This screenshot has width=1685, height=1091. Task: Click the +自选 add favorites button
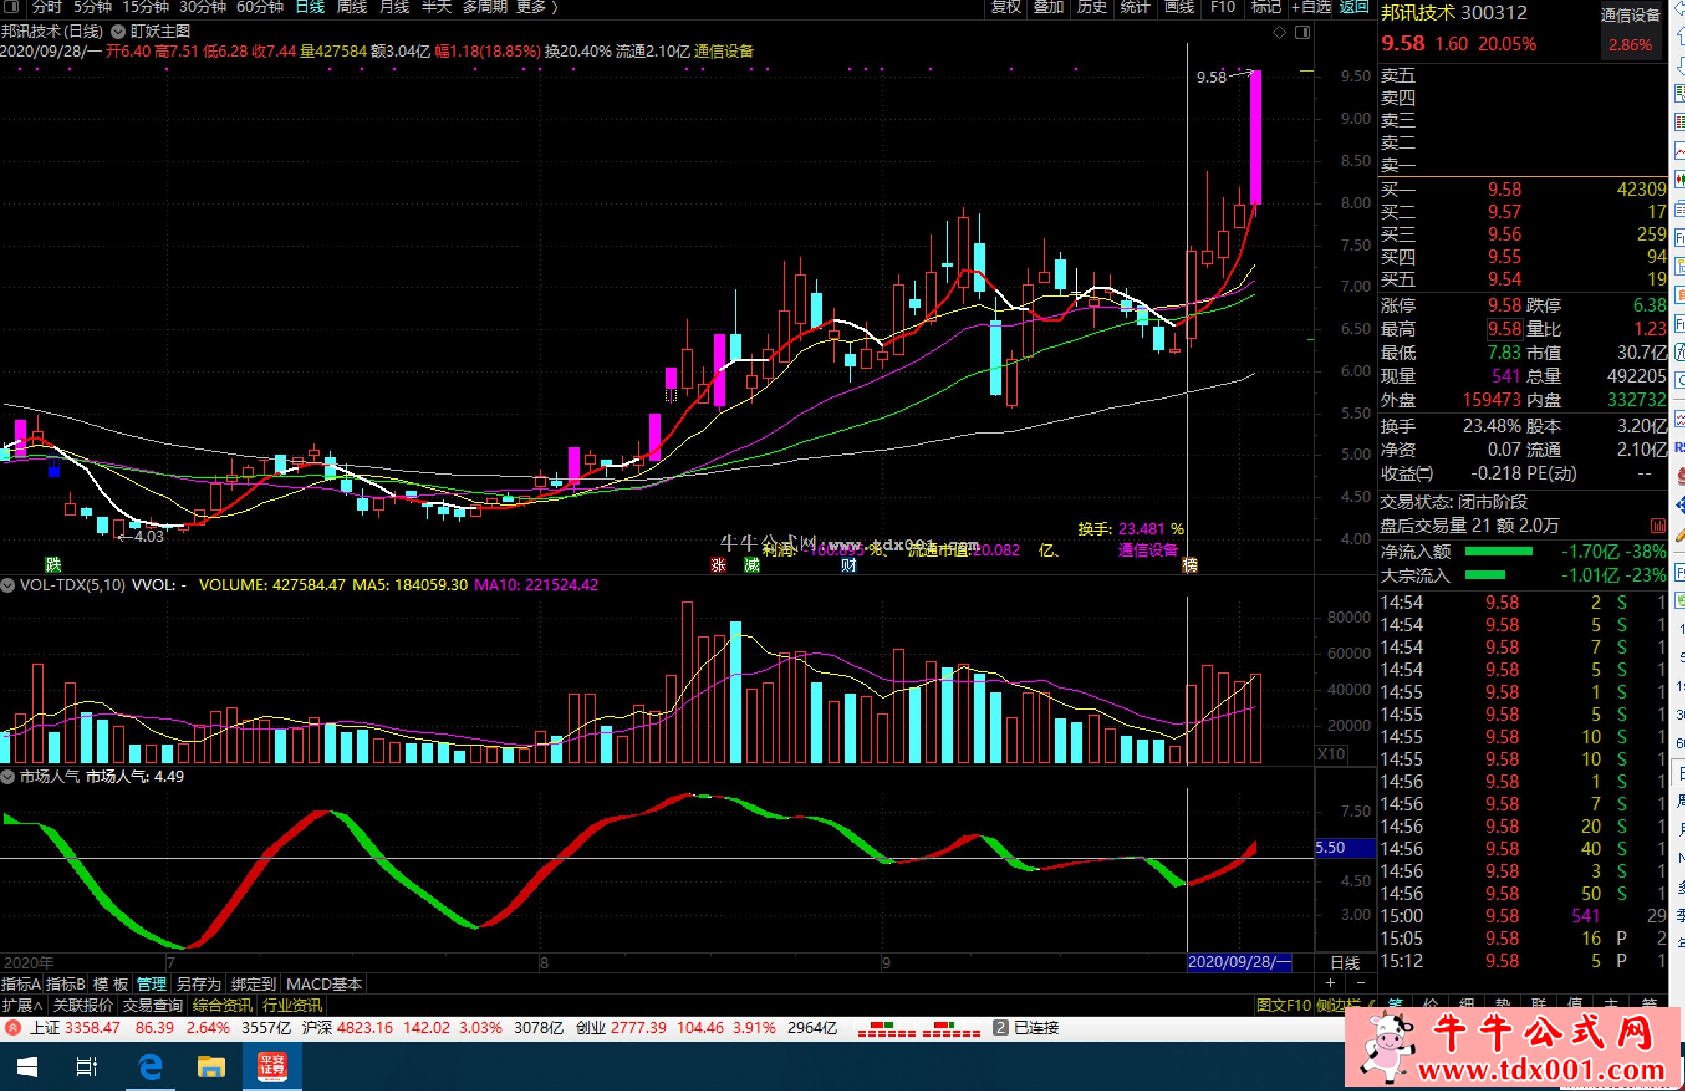tap(1311, 7)
